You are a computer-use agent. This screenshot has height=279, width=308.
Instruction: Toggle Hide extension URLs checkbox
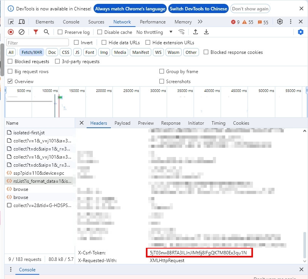(148, 42)
